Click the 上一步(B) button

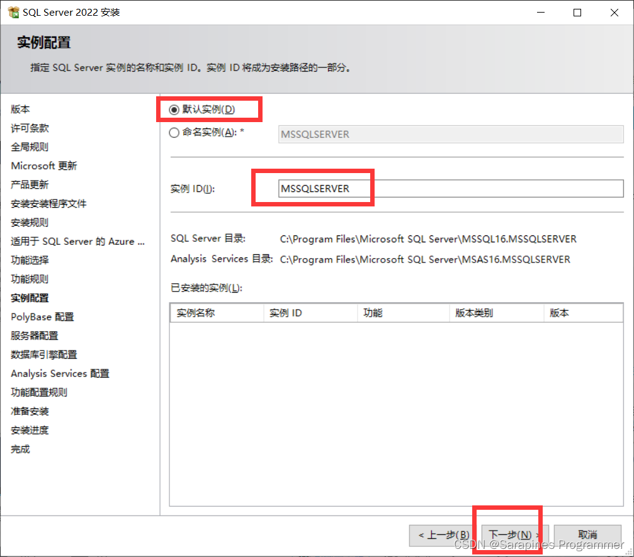point(444,535)
